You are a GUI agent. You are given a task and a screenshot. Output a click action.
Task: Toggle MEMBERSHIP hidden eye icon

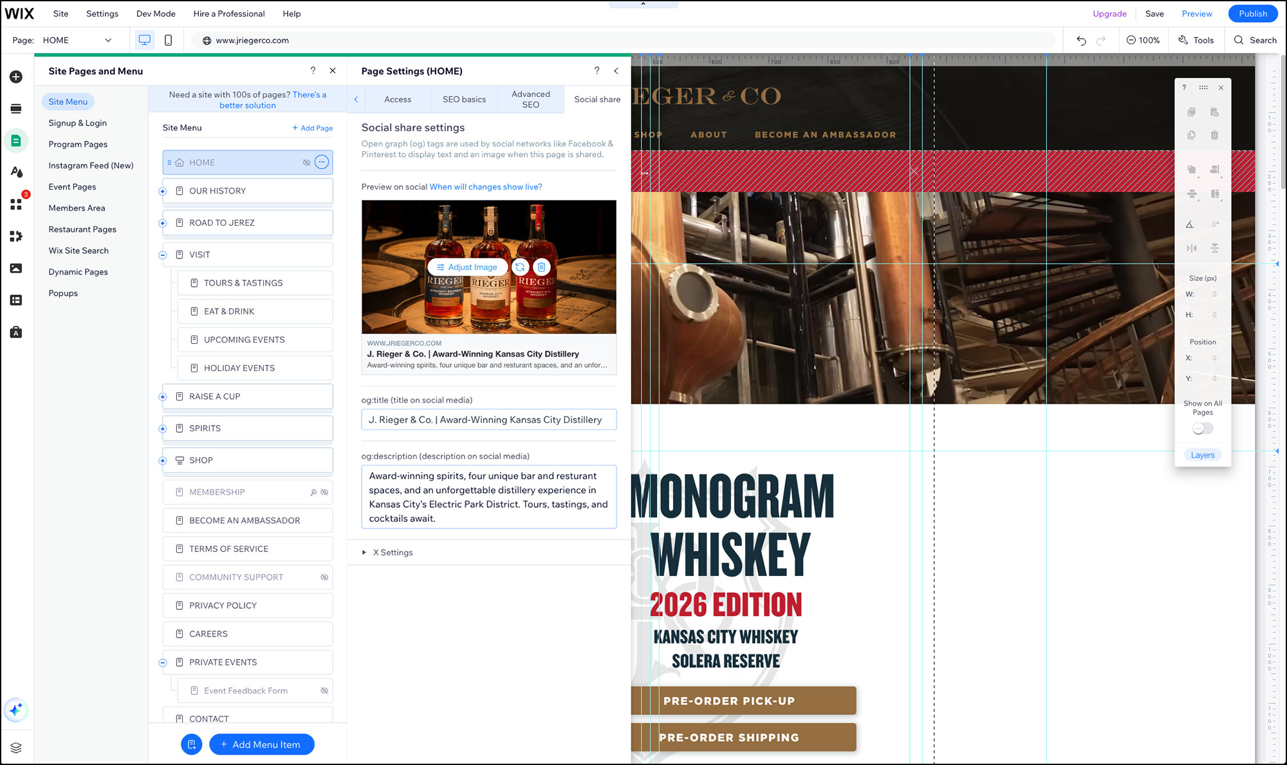324,492
